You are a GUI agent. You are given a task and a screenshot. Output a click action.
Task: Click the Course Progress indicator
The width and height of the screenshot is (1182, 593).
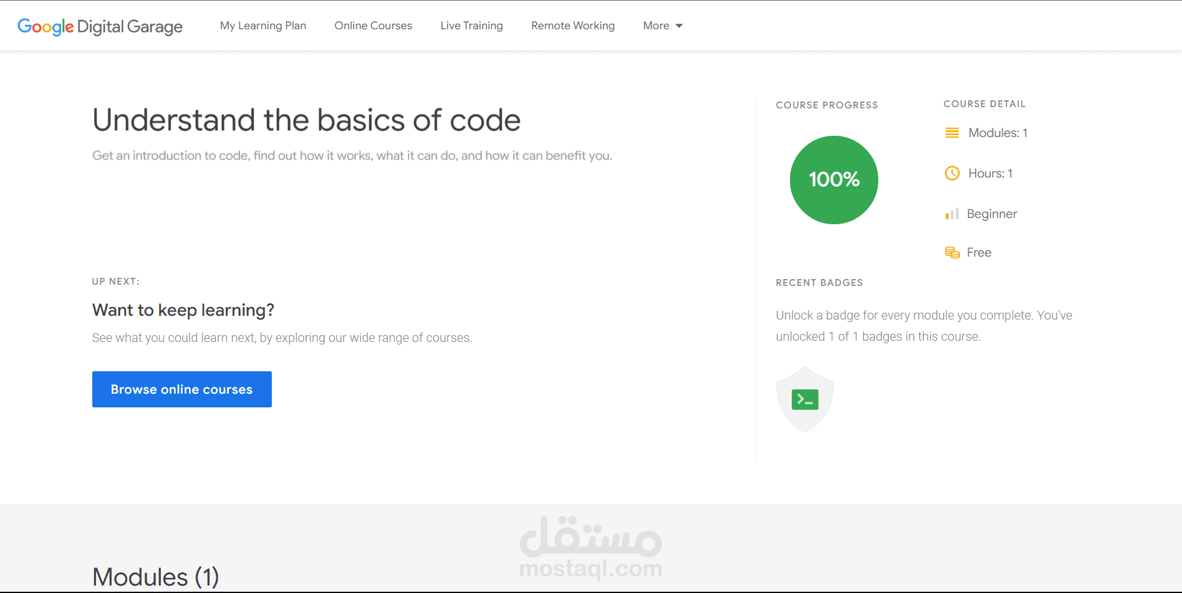point(827,105)
